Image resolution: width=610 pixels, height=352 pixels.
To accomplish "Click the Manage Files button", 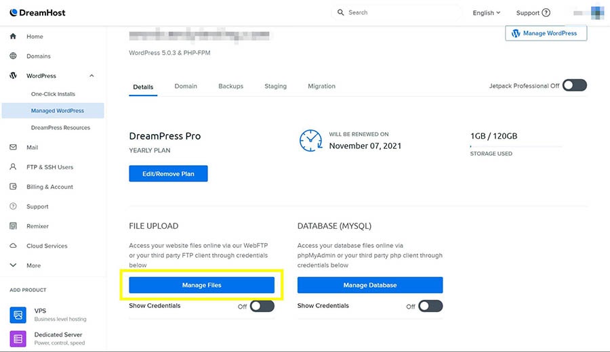I will [x=201, y=285].
